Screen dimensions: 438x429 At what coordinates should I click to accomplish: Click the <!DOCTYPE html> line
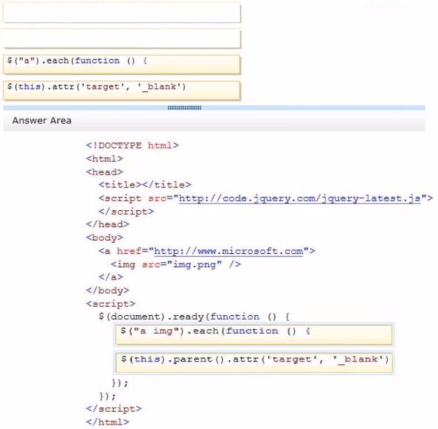pos(132,146)
